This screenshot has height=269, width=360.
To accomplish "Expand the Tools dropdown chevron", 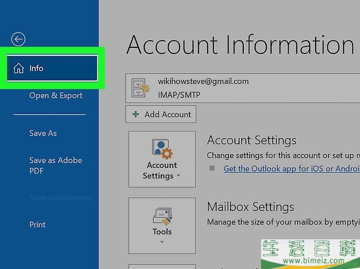I will coord(162,241).
